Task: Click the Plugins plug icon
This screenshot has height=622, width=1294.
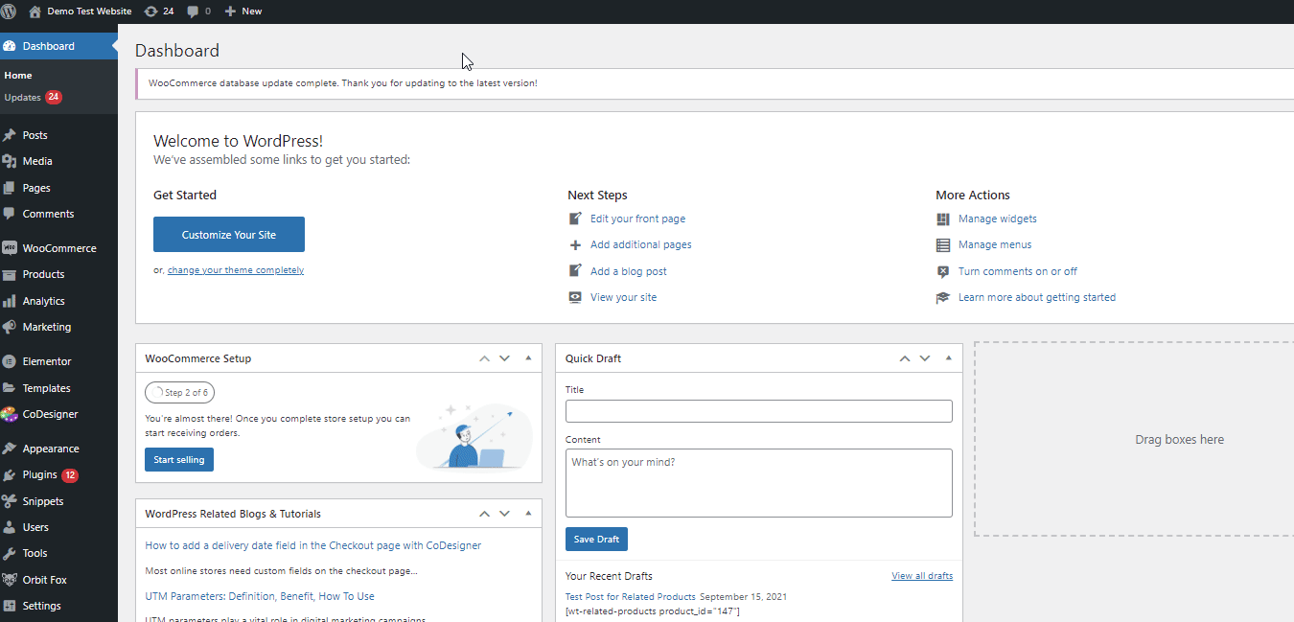Action: tap(10, 474)
